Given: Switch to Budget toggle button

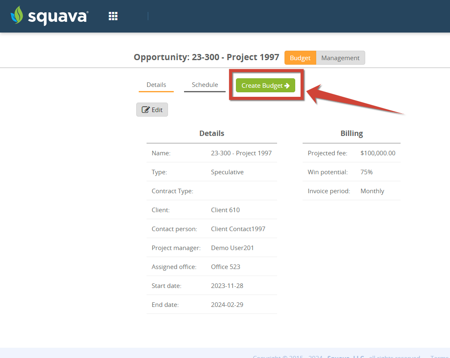Looking at the screenshot, I should pos(300,58).
